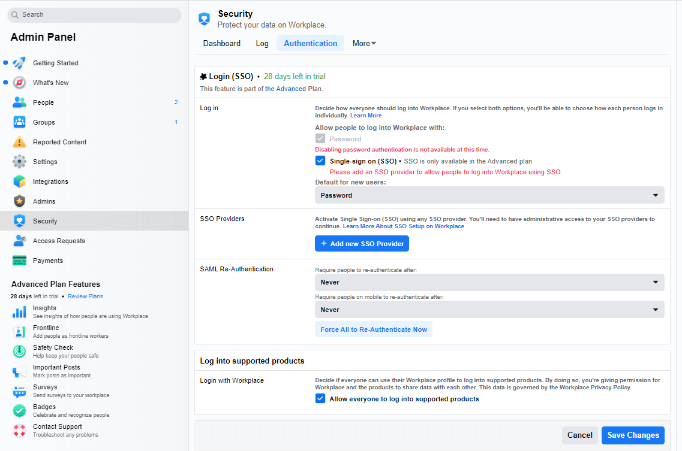Click 'Celebrate and recognize people' description
Viewport: 682px width, 451px height.
click(71, 416)
